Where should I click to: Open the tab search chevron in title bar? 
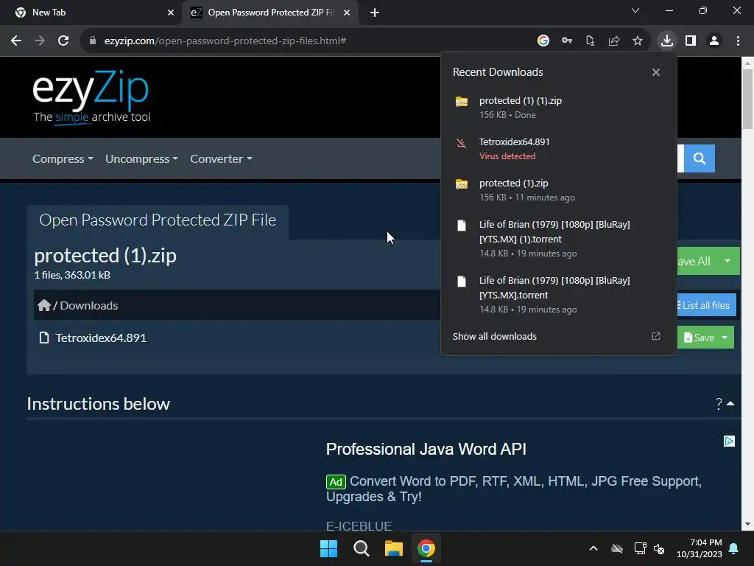(x=635, y=10)
